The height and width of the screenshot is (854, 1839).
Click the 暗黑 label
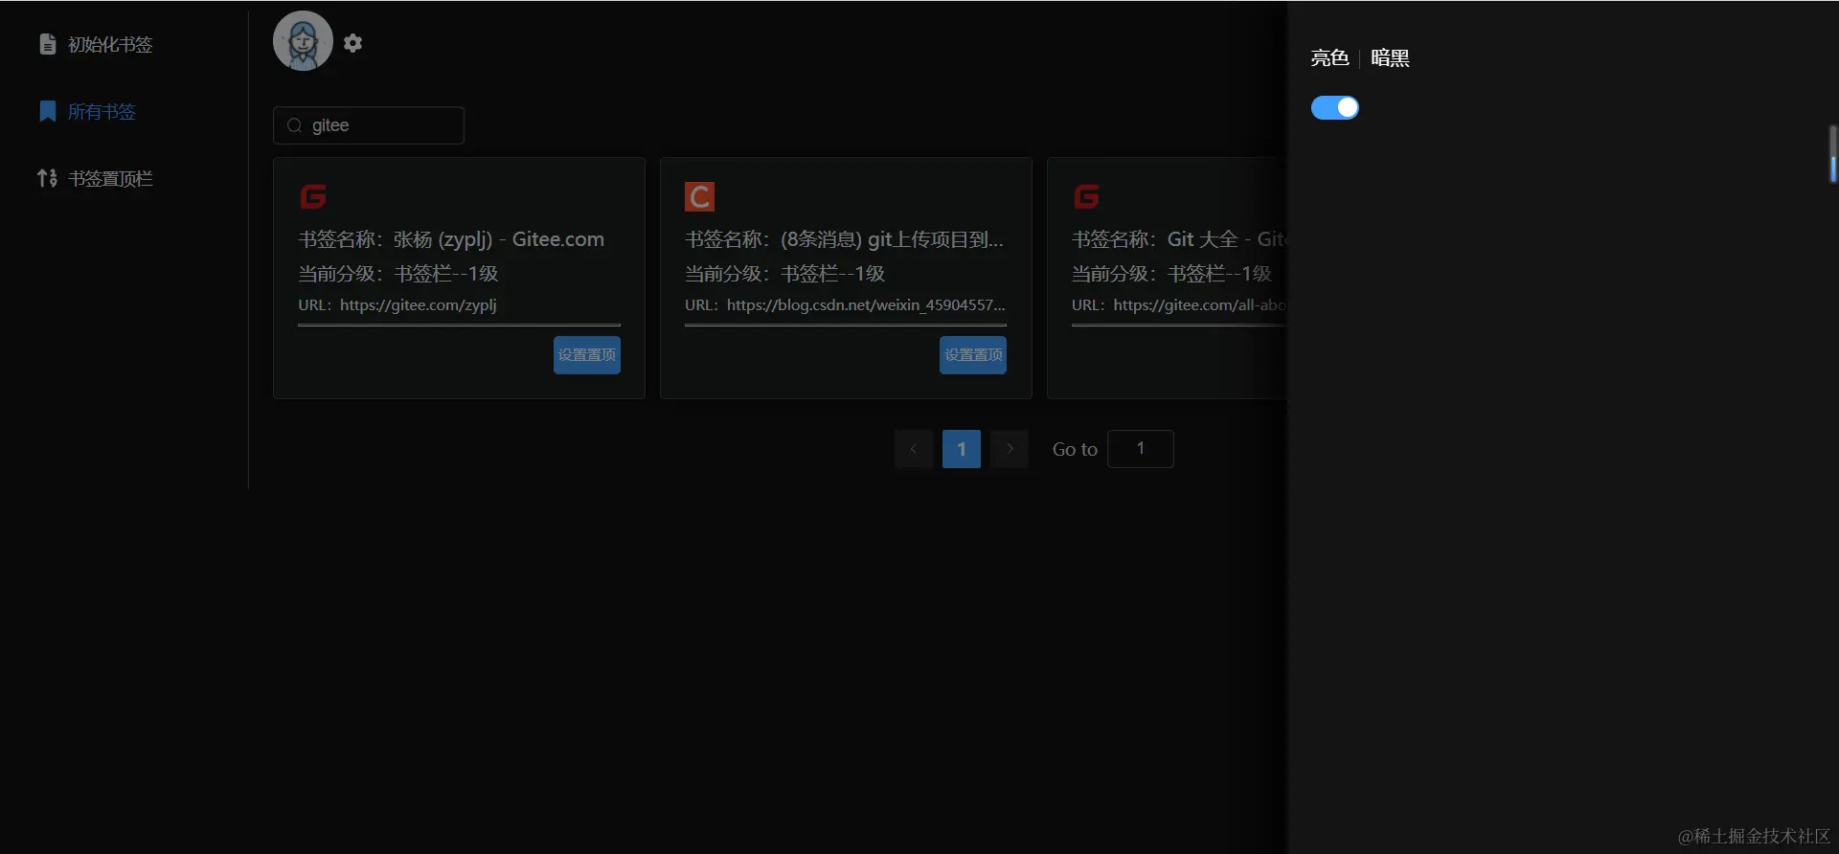(1390, 58)
